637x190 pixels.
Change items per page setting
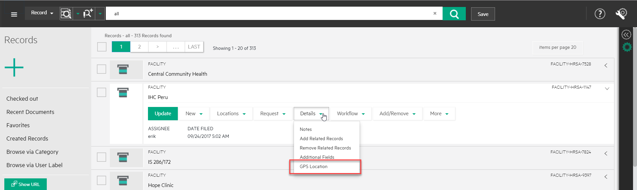(x=558, y=47)
